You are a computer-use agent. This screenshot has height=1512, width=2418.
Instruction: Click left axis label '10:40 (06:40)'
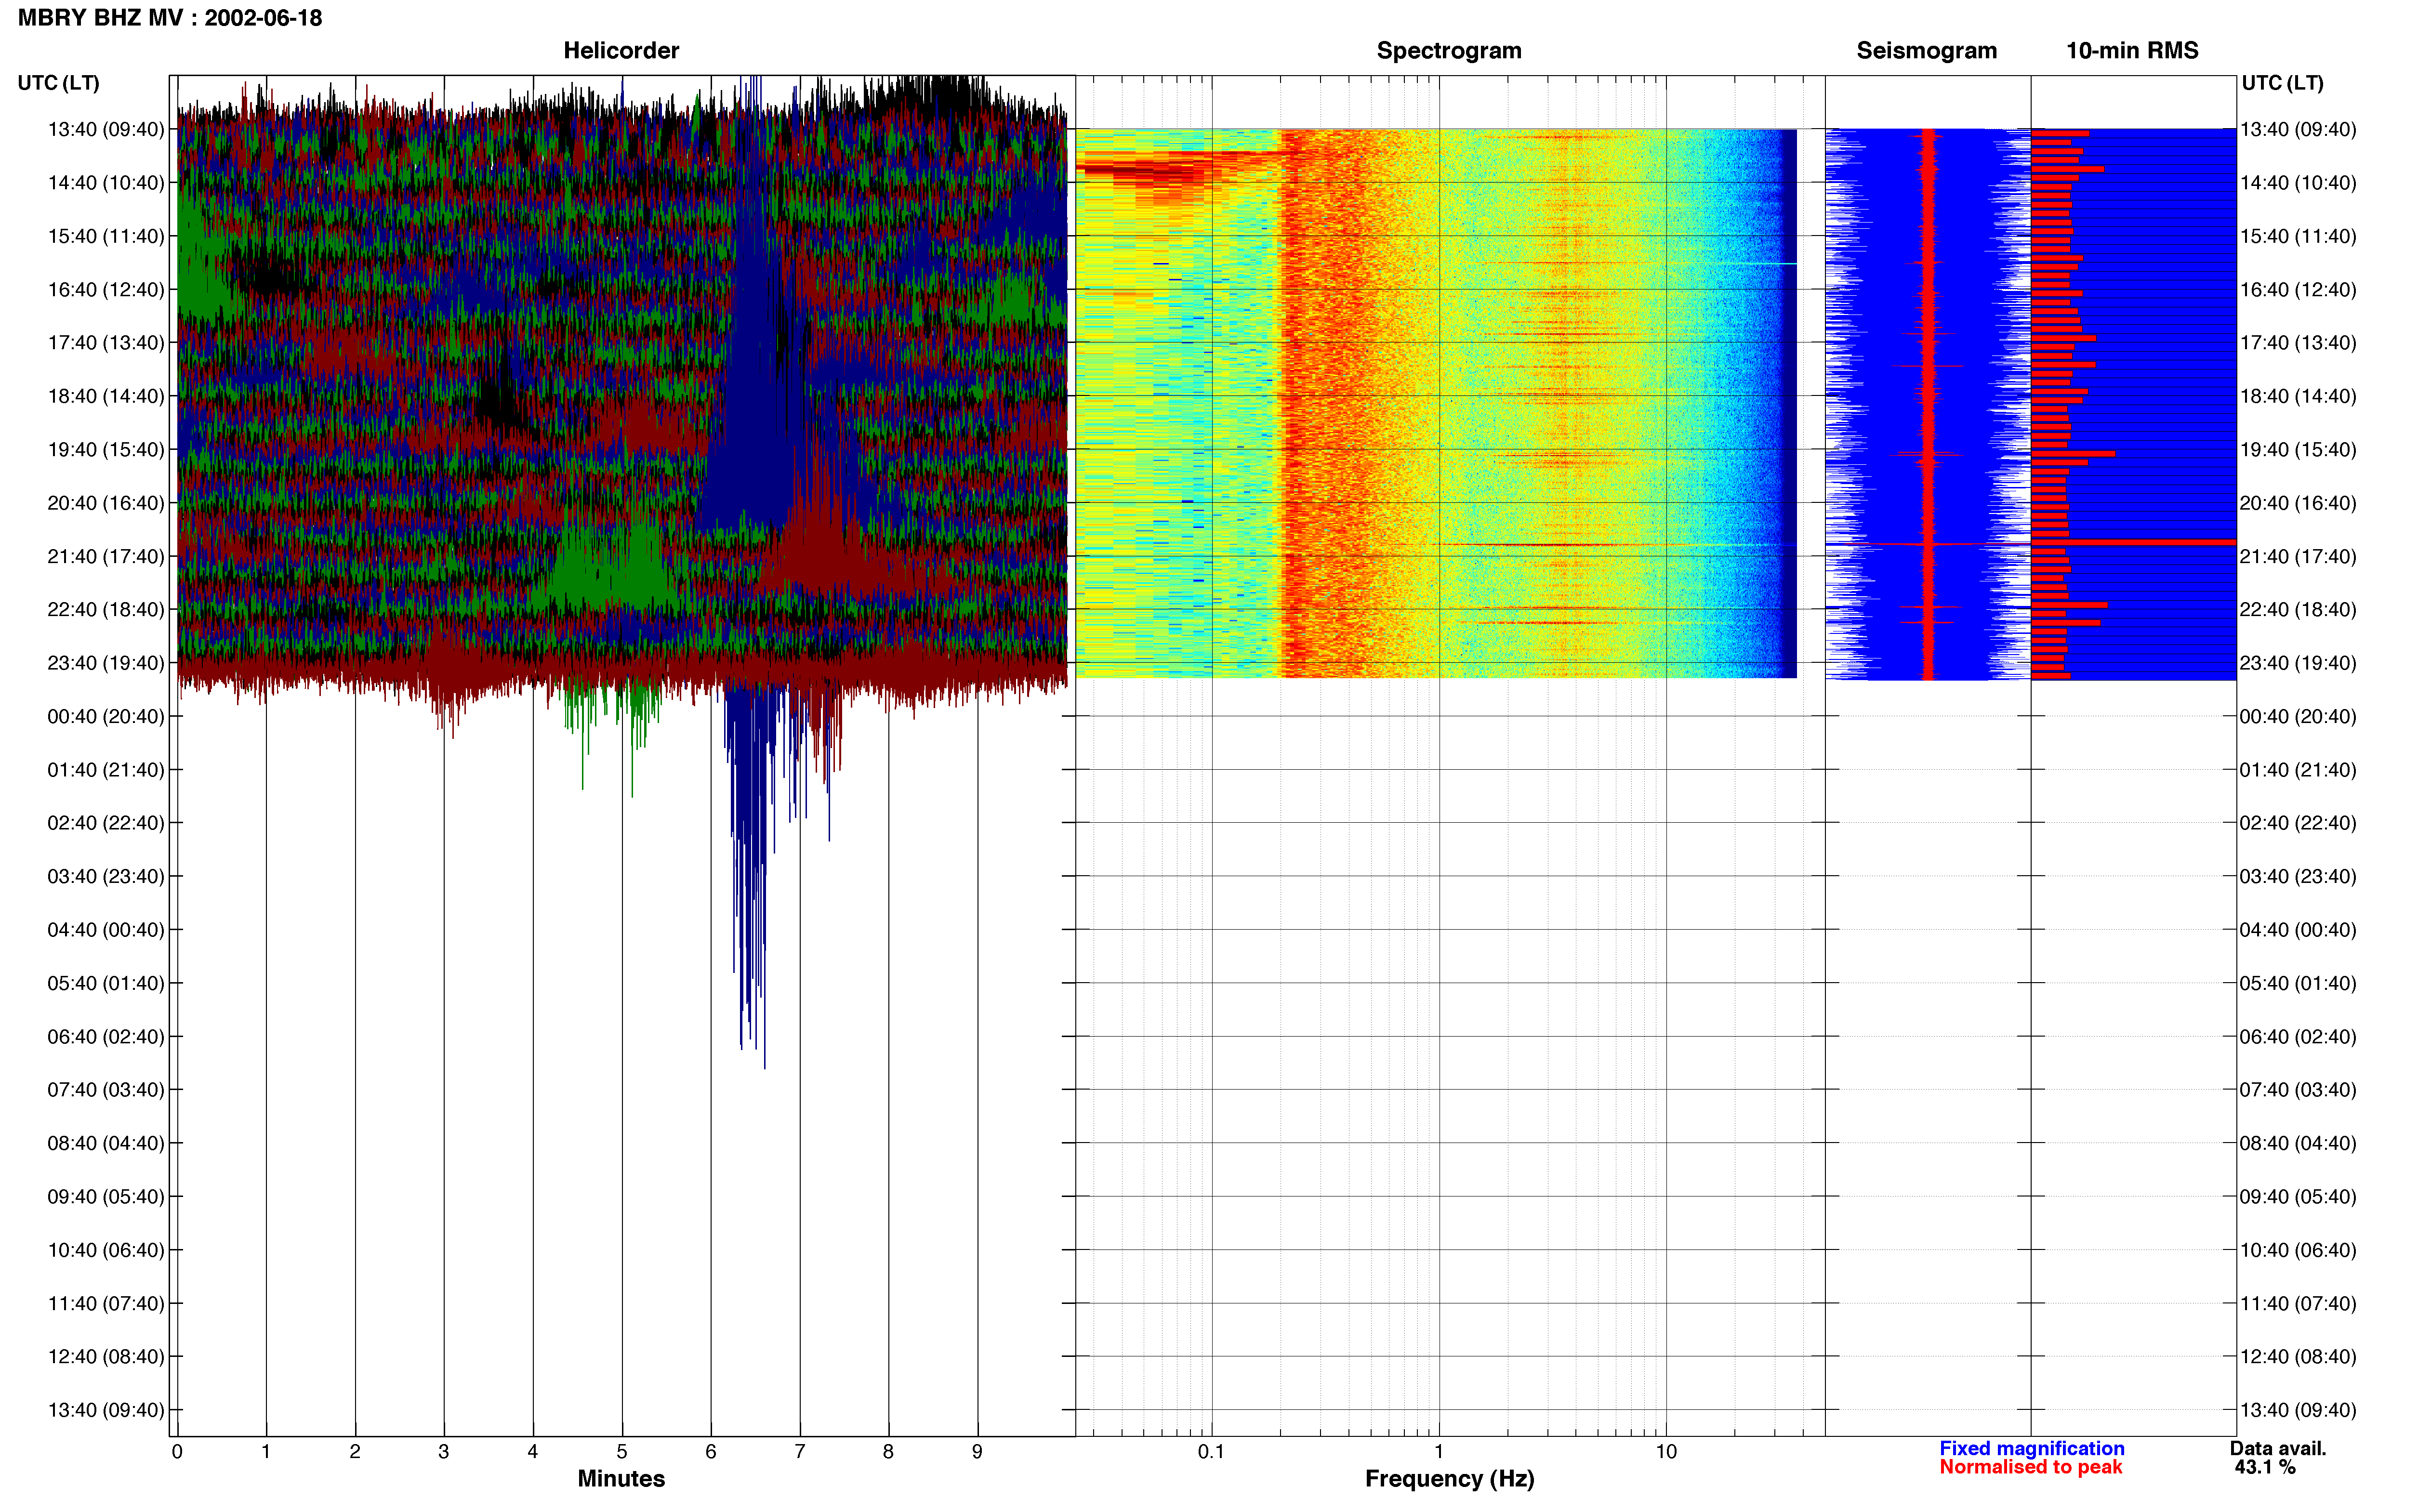(106, 1250)
